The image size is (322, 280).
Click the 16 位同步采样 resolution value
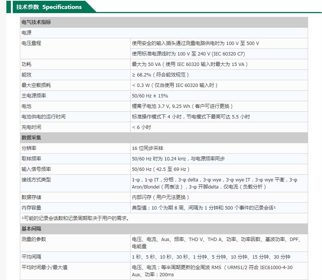[147, 148]
